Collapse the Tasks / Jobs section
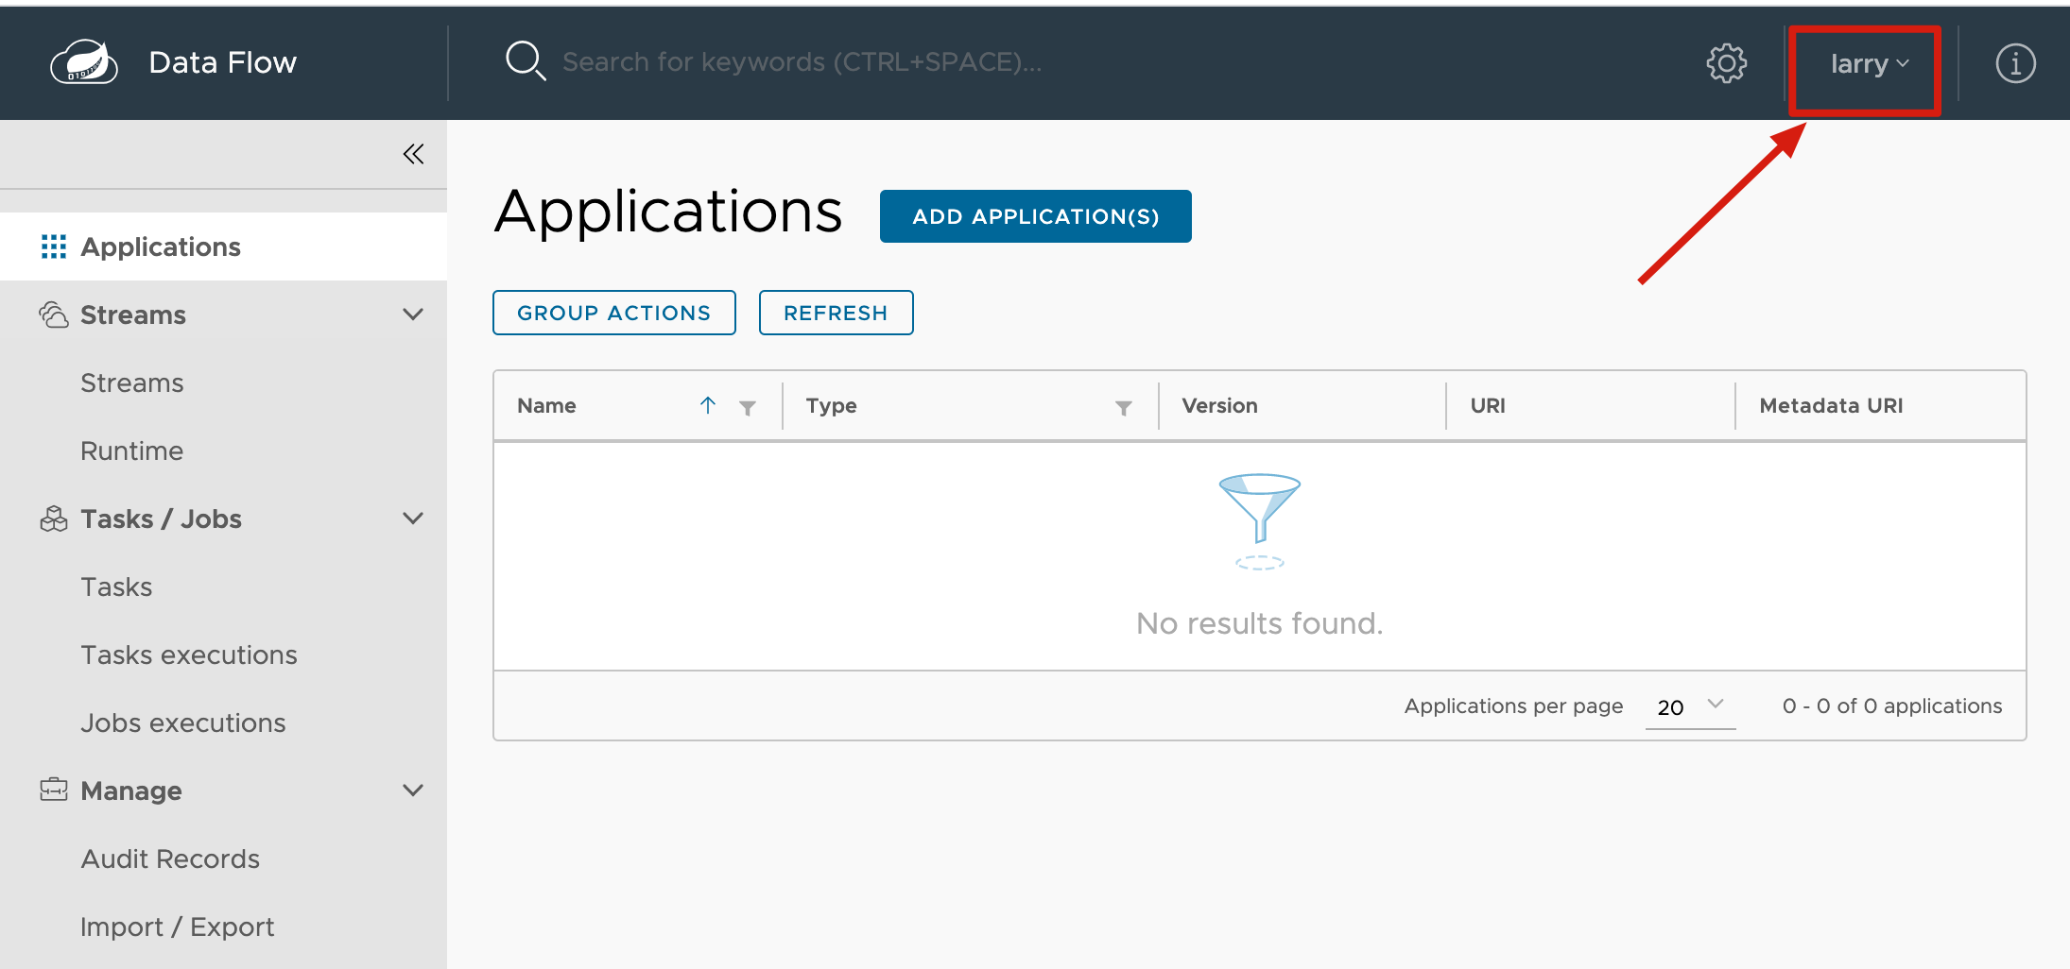 413,518
